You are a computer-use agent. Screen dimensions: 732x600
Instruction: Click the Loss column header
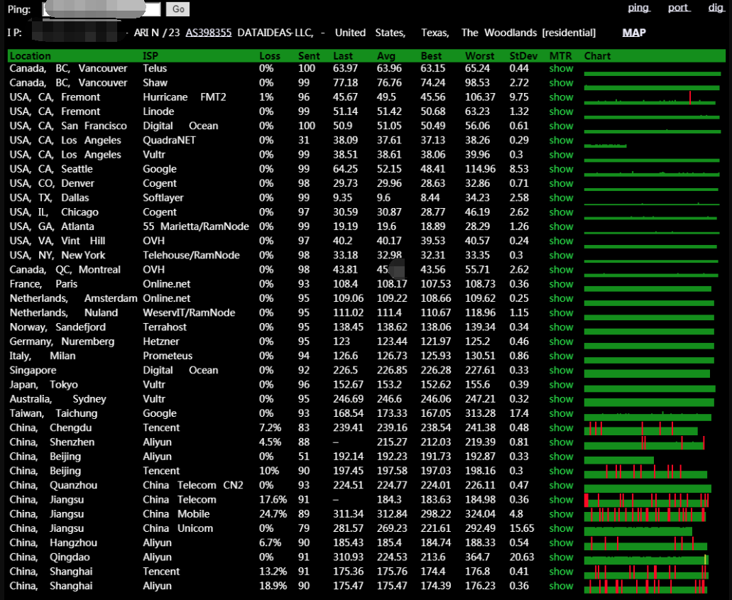coord(270,56)
